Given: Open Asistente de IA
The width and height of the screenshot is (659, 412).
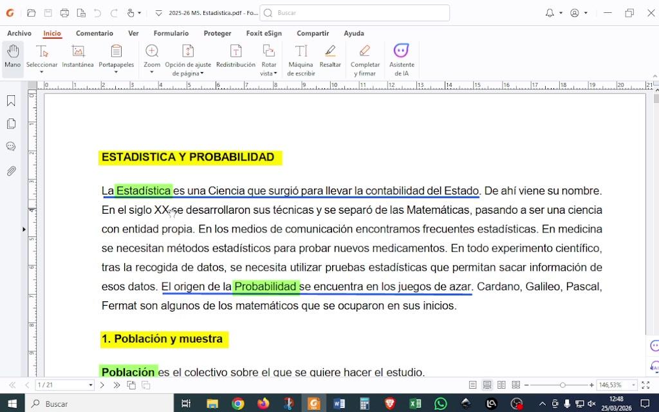Looking at the screenshot, I should 402,59.
